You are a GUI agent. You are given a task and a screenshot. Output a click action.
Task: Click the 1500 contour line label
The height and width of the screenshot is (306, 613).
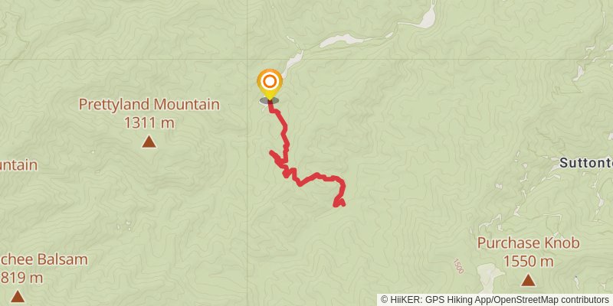(458, 265)
